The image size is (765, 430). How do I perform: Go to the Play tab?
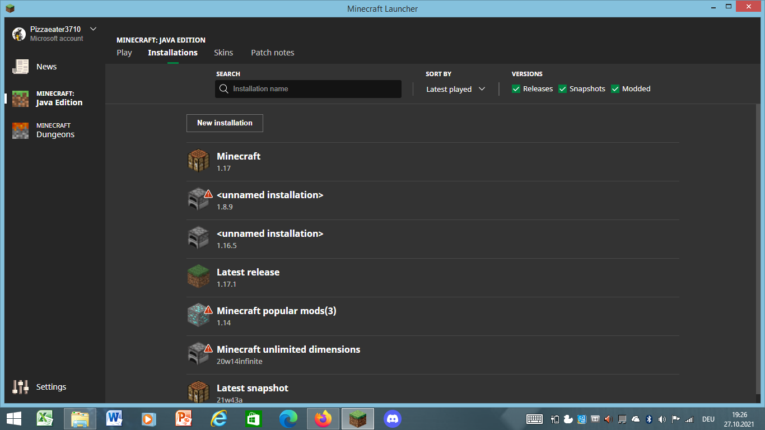click(x=124, y=53)
